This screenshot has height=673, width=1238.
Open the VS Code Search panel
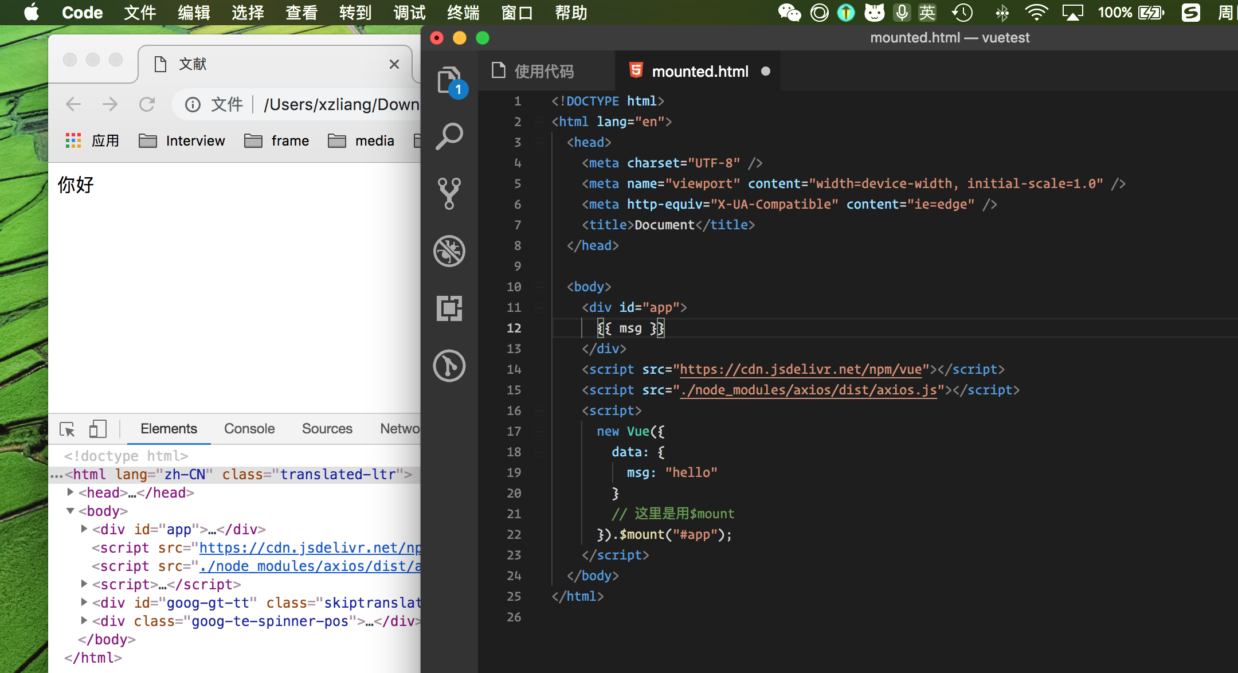(449, 136)
